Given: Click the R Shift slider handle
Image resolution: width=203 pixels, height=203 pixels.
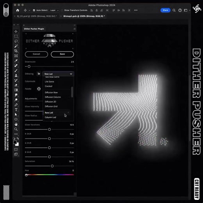Looking at the screenshot, I should pyautogui.click(x=49, y=139).
